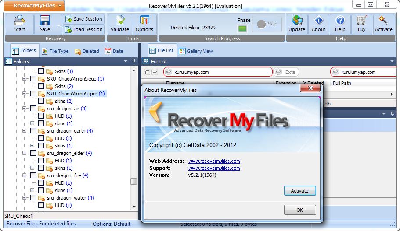Image resolution: width=400 pixels, height=231 pixels.
Task: Click the Load Session toolbar button
Action: tap(84, 29)
